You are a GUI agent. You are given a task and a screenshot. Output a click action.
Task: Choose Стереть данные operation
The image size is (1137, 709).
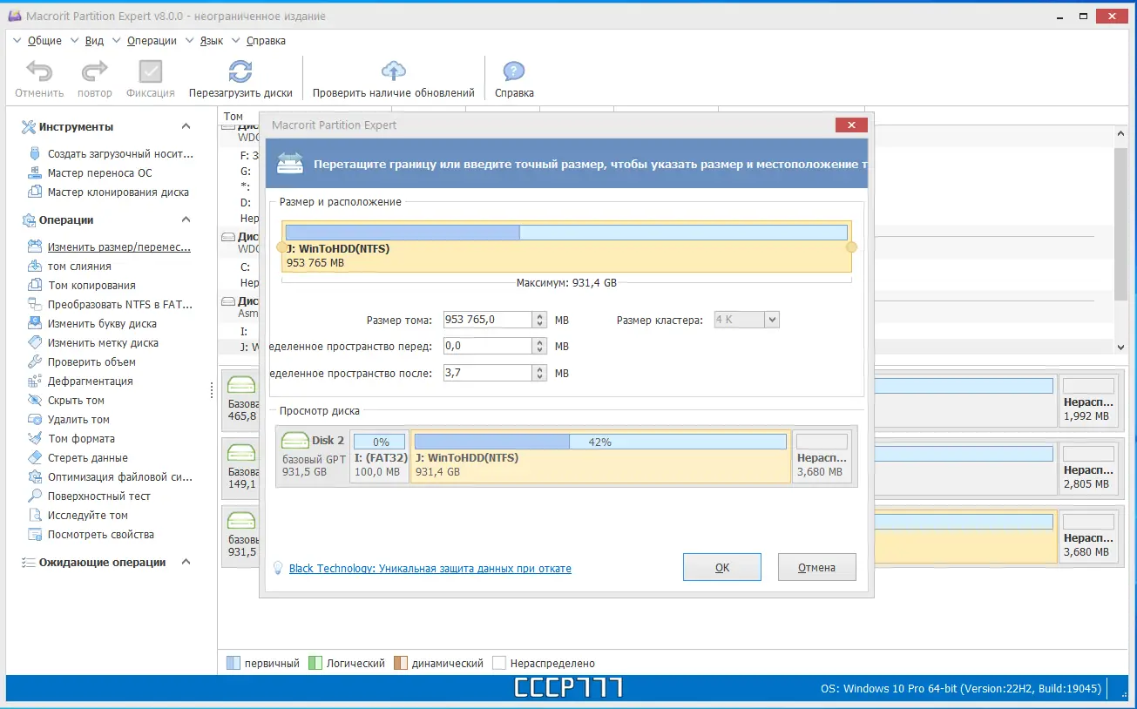click(87, 458)
